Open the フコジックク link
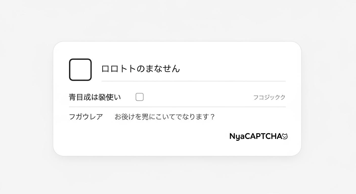This screenshot has height=194, width=356. (269, 97)
